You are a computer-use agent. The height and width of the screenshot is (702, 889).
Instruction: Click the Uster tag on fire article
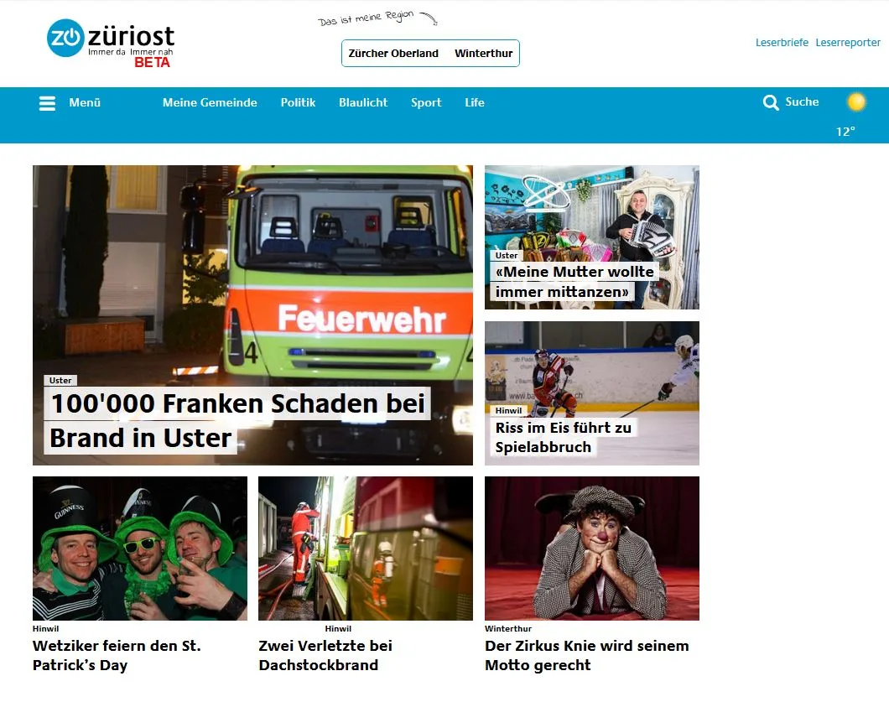[x=60, y=381]
